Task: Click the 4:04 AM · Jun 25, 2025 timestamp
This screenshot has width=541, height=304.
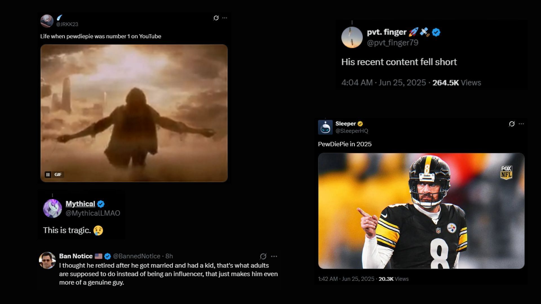Action: [x=383, y=82]
